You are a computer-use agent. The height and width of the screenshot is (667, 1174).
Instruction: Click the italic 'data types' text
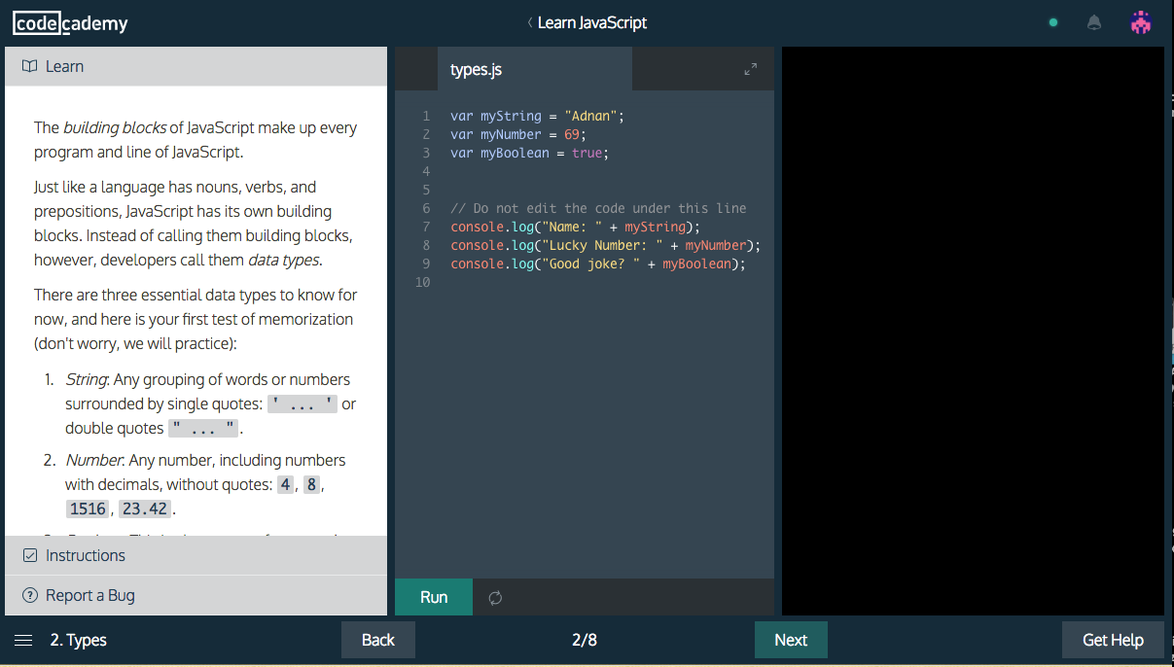click(283, 260)
